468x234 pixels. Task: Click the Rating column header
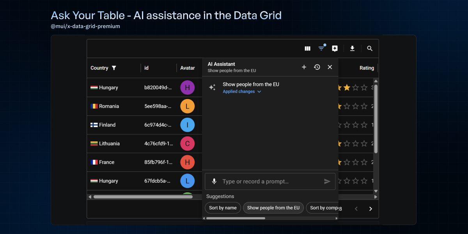coord(358,68)
